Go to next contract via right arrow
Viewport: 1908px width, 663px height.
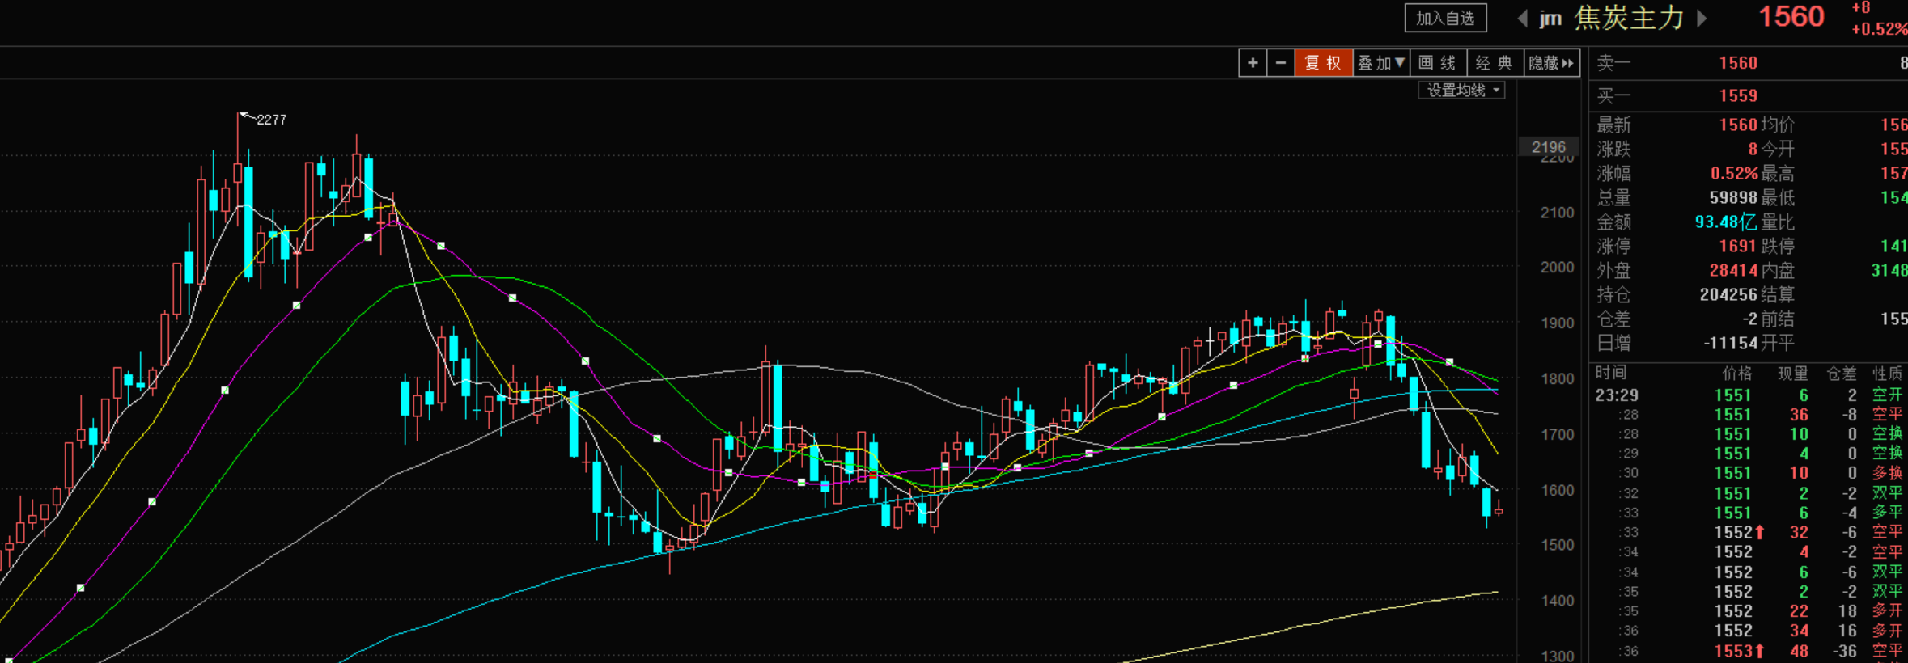[x=1701, y=19]
